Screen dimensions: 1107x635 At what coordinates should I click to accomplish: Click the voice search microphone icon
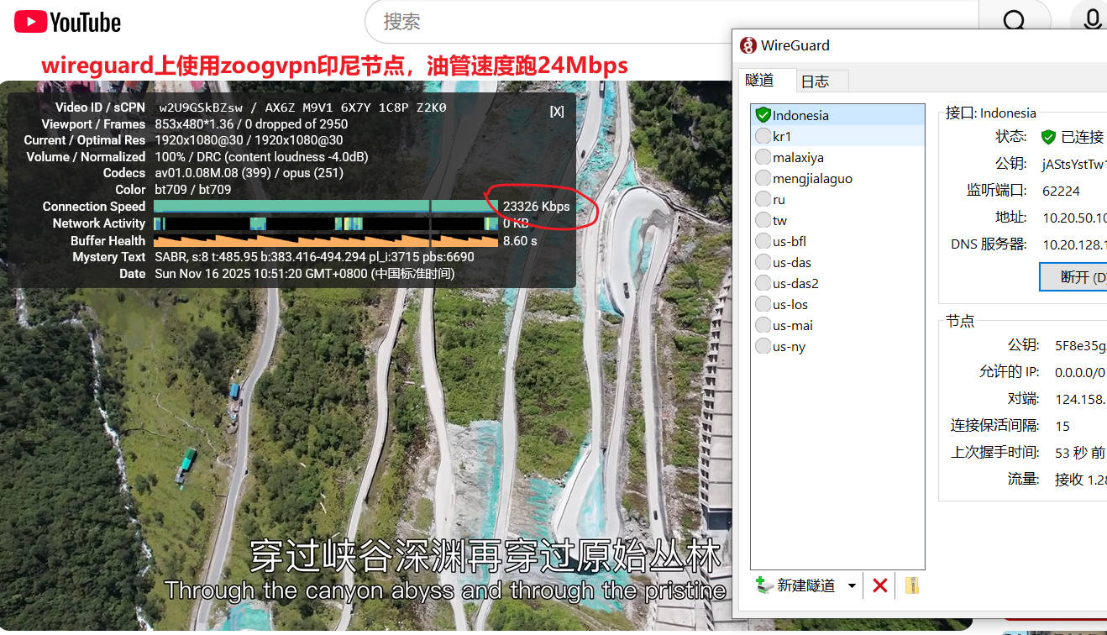(1091, 20)
